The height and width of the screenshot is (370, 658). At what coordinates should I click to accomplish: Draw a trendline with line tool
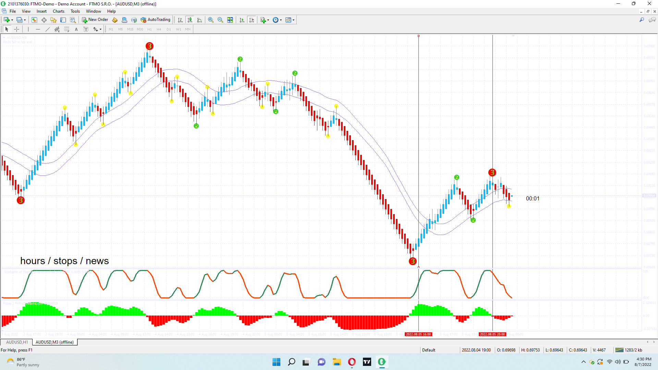point(48,29)
